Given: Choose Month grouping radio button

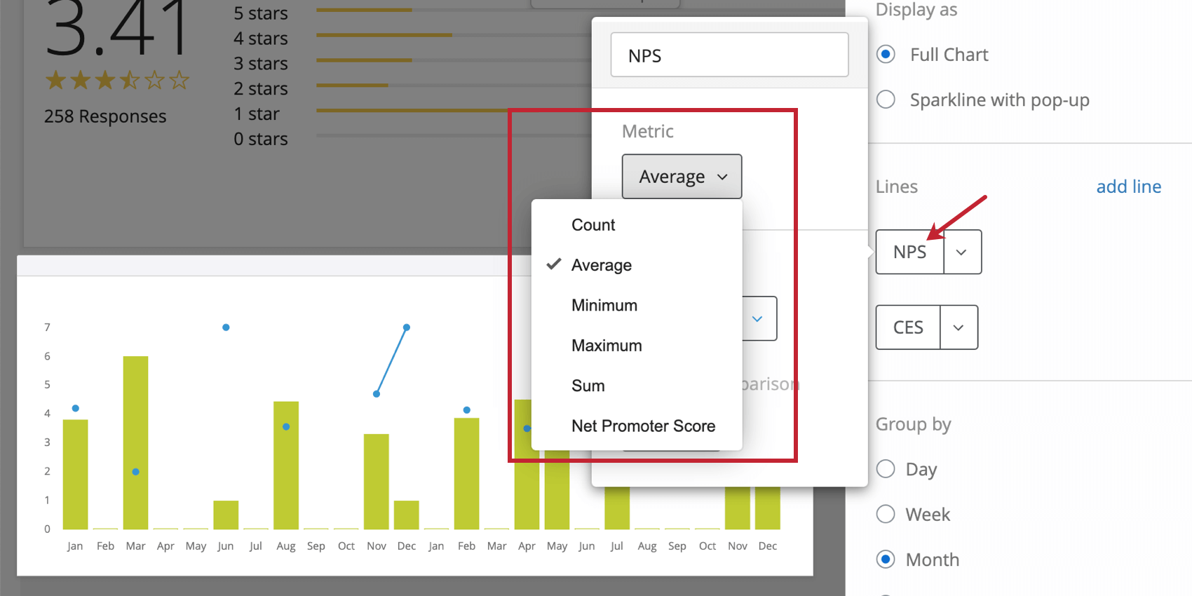Looking at the screenshot, I should [886, 560].
